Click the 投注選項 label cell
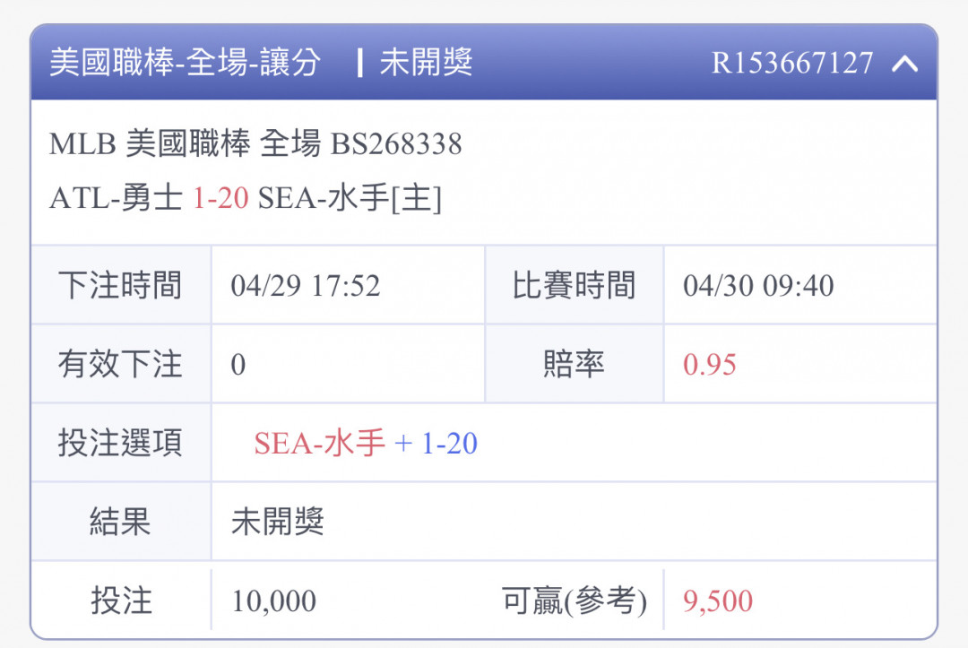Viewport: 968px width, 648px height. pyautogui.click(x=120, y=443)
